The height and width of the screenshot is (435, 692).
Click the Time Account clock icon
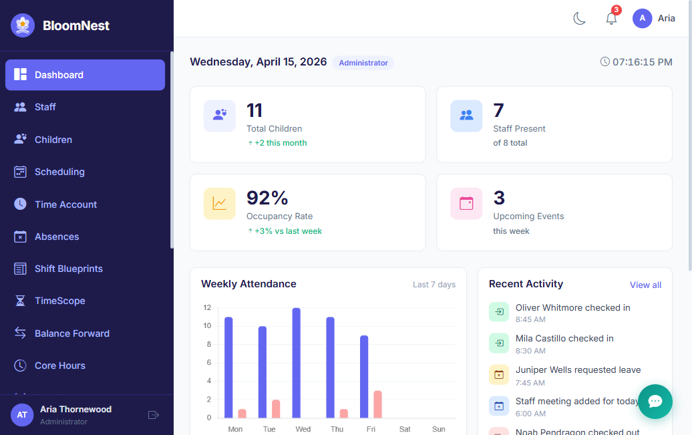(x=22, y=204)
